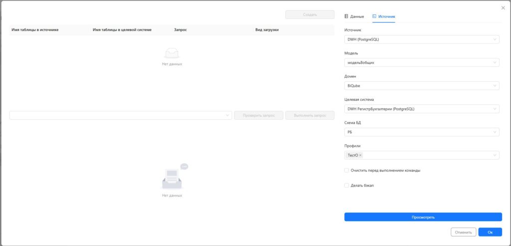Close the dialog with the X icon
511x246 pixels.
point(503,8)
